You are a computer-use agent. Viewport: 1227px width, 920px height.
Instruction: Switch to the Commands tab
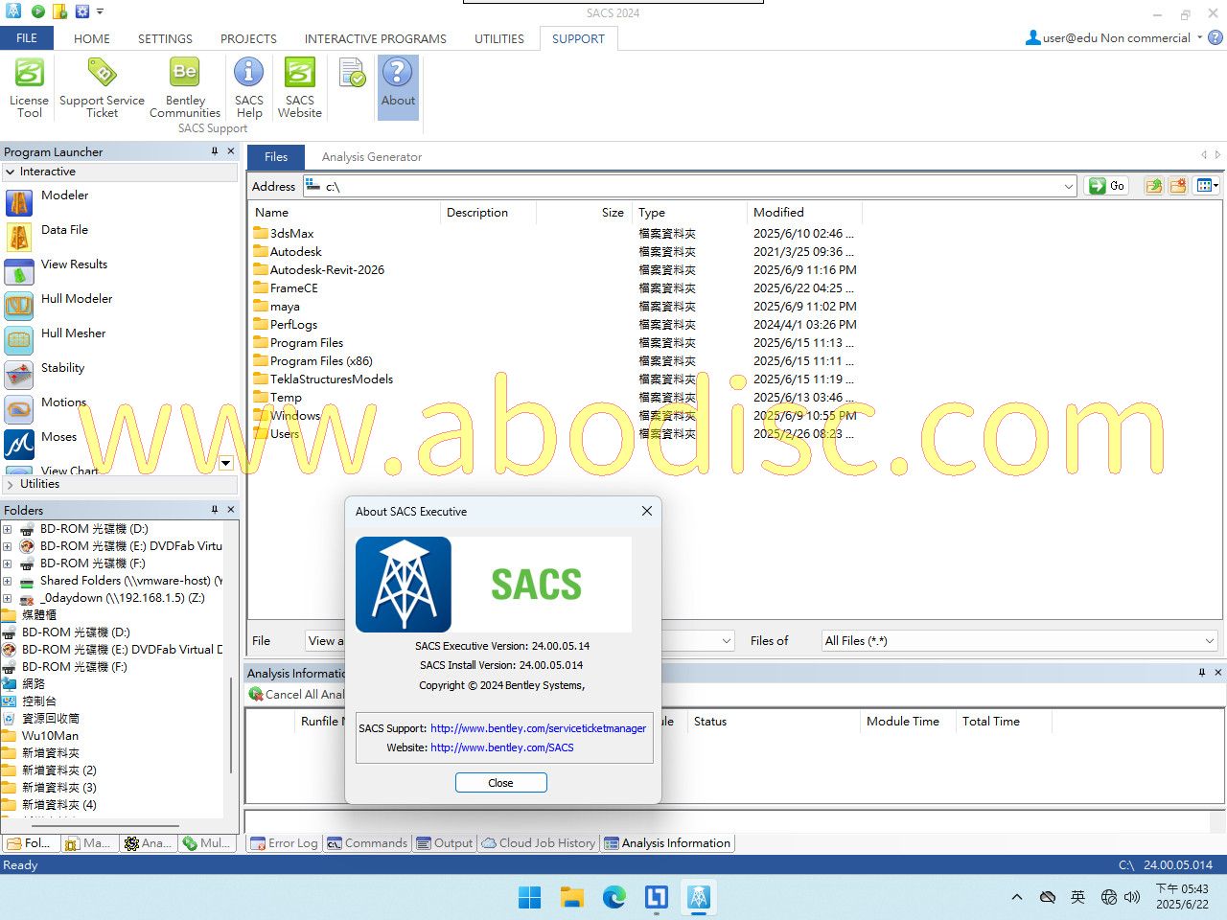click(x=367, y=843)
